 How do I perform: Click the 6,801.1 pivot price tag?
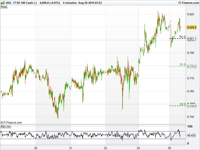point(192,38)
